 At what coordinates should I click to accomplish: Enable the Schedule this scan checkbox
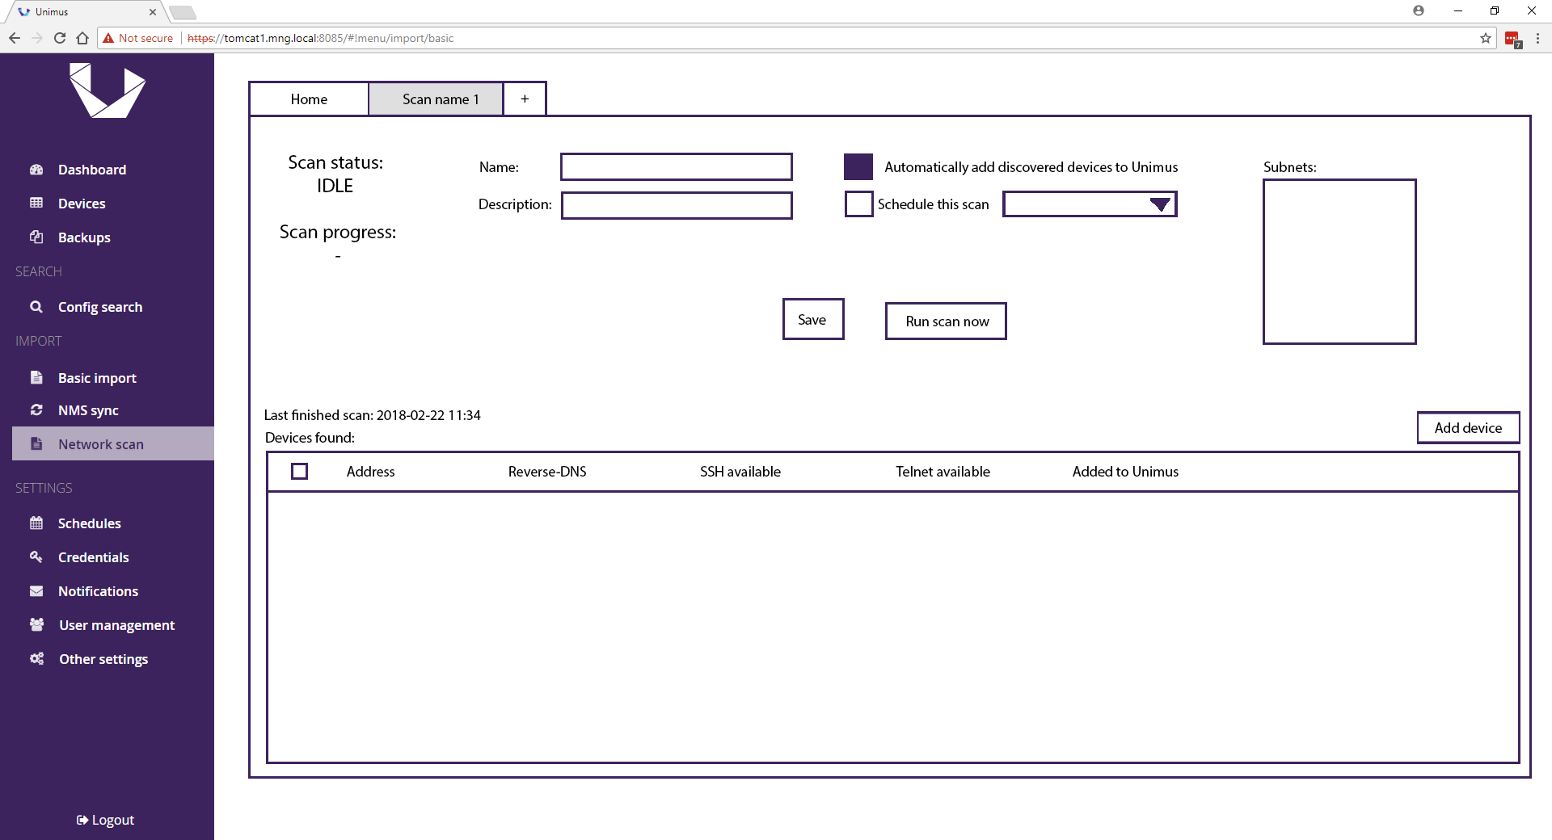point(858,204)
